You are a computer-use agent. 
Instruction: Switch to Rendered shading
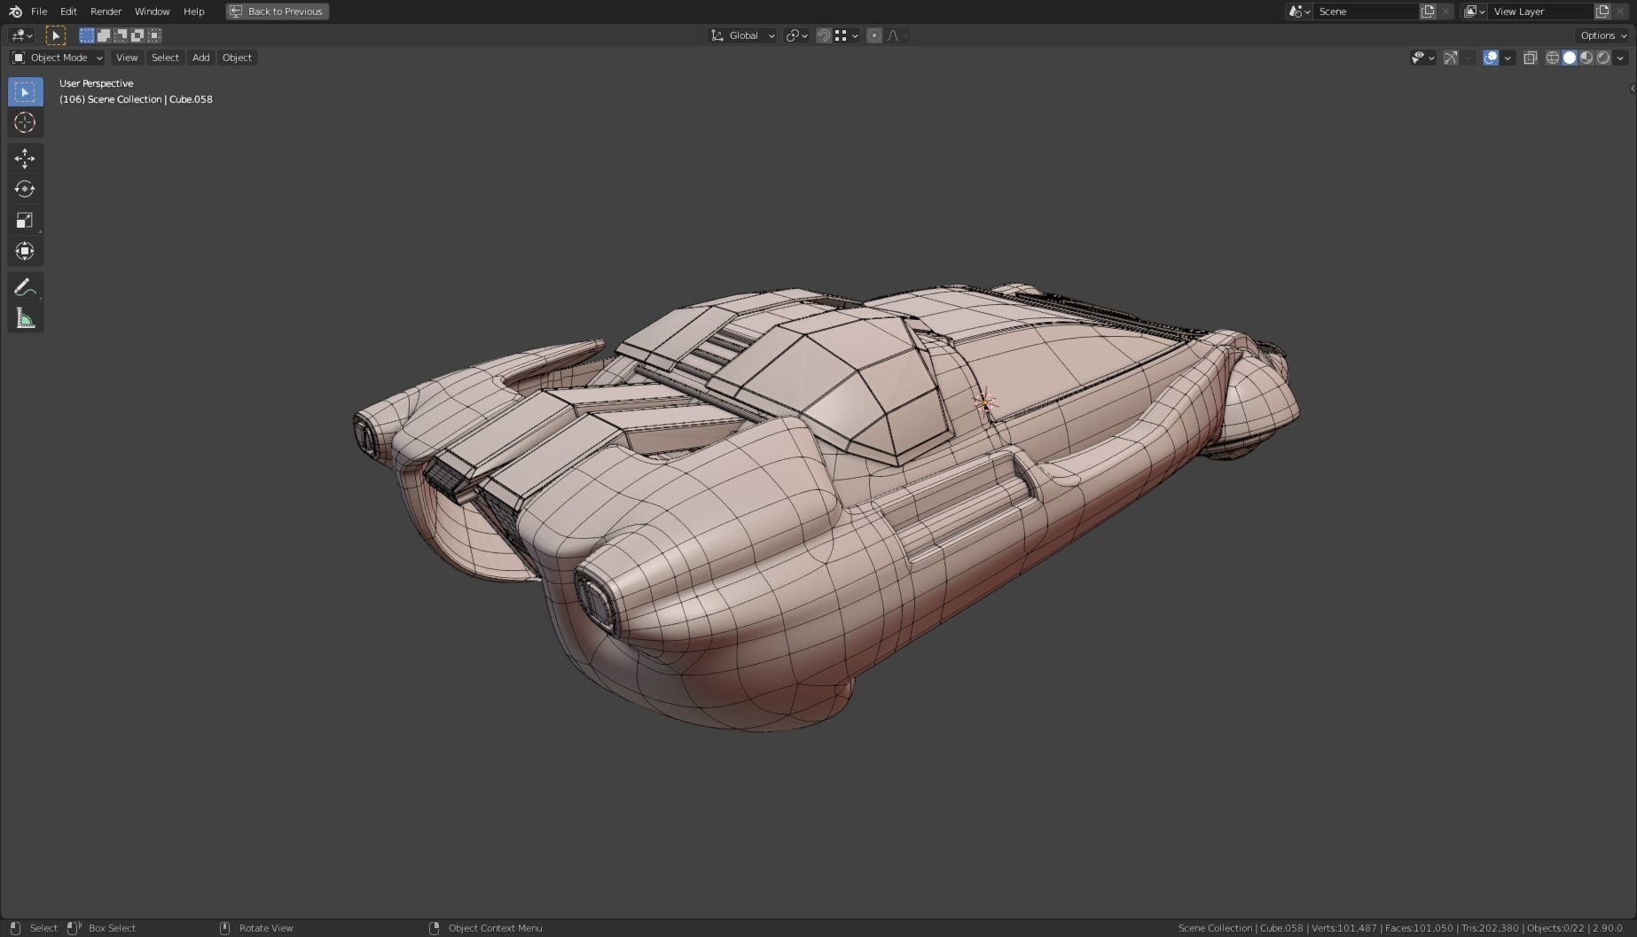tap(1603, 58)
